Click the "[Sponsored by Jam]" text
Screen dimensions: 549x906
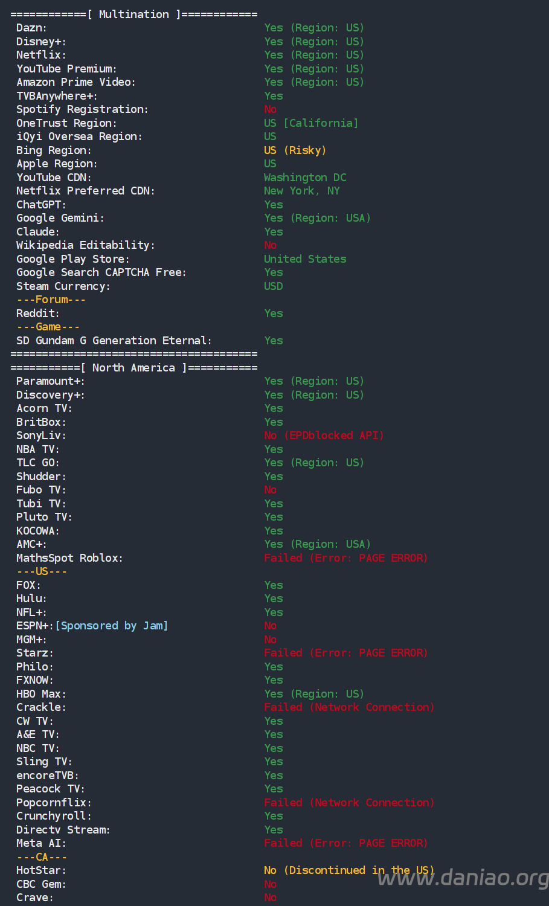coord(112,626)
